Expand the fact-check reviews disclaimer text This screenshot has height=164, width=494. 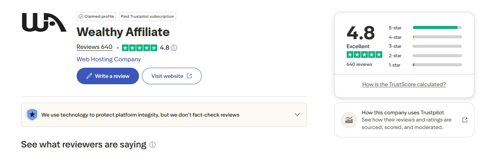[140, 115]
